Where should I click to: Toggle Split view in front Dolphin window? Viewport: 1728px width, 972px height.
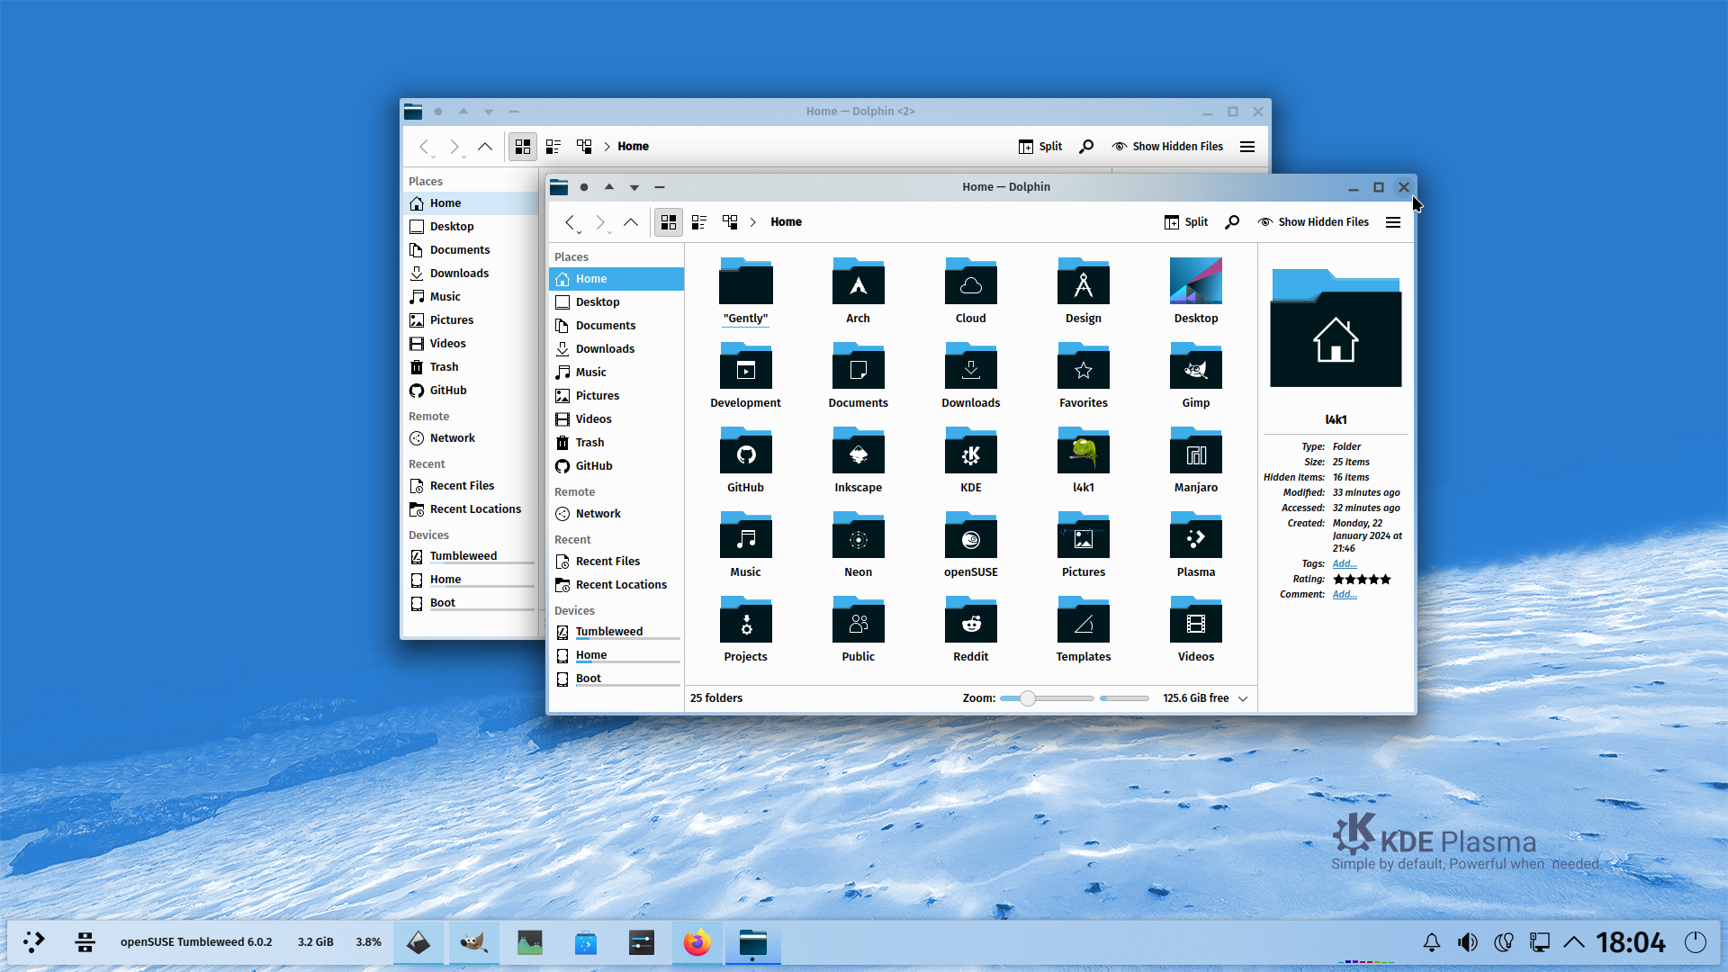click(1186, 222)
